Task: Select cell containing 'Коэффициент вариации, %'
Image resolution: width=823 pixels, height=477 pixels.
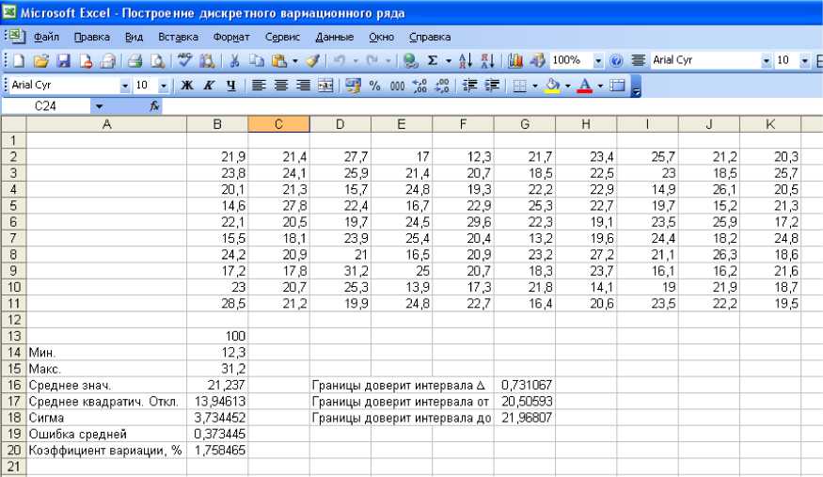Action: click(106, 451)
